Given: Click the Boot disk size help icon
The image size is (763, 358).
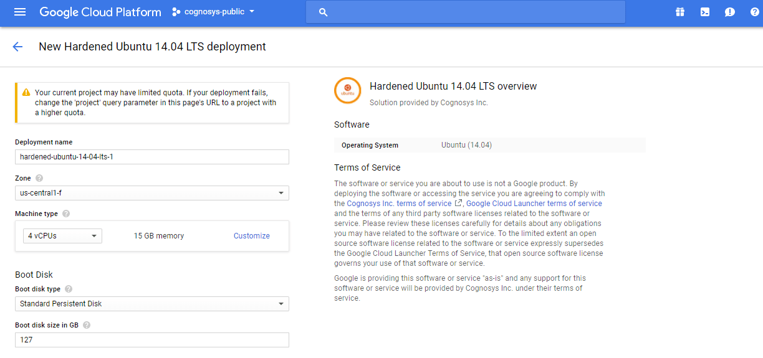Looking at the screenshot, I should (87, 325).
